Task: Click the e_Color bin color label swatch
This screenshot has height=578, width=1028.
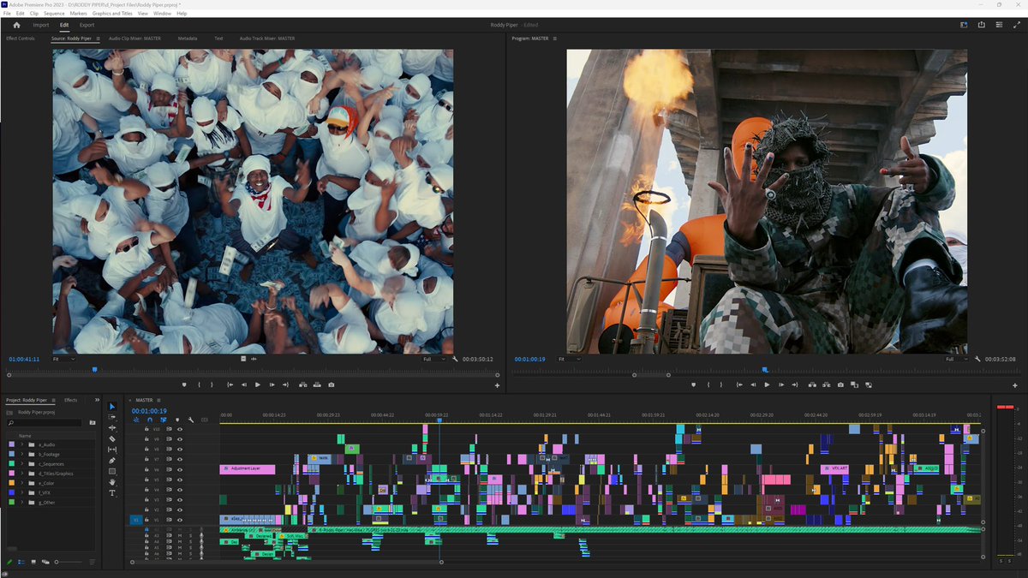Action: click(x=11, y=483)
